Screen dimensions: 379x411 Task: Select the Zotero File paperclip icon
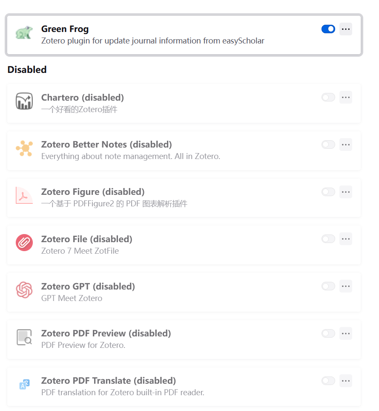[24, 243]
